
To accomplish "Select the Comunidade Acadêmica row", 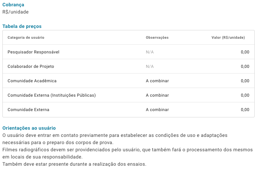I will click(x=128, y=81).
